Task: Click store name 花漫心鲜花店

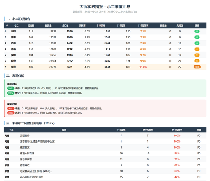Action: [x=27, y=153]
